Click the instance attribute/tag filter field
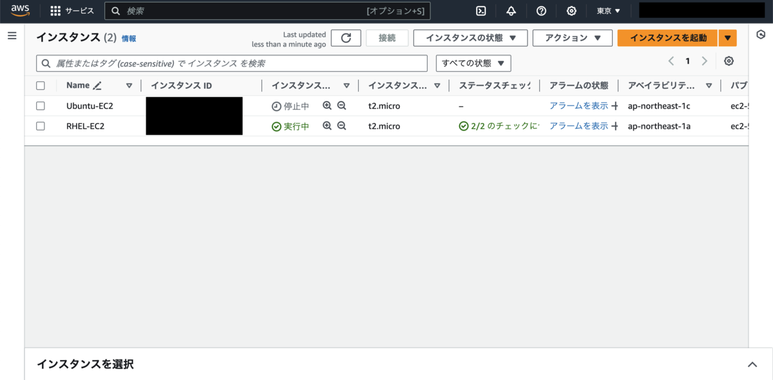This screenshot has width=773, height=380. [232, 63]
